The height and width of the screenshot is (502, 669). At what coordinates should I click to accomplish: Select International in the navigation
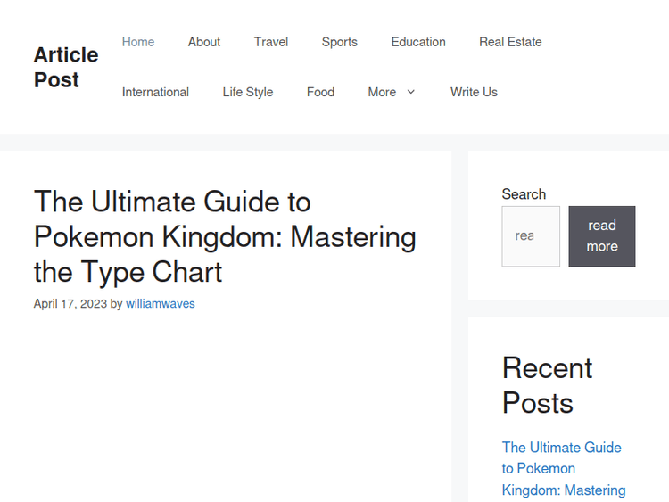(156, 92)
